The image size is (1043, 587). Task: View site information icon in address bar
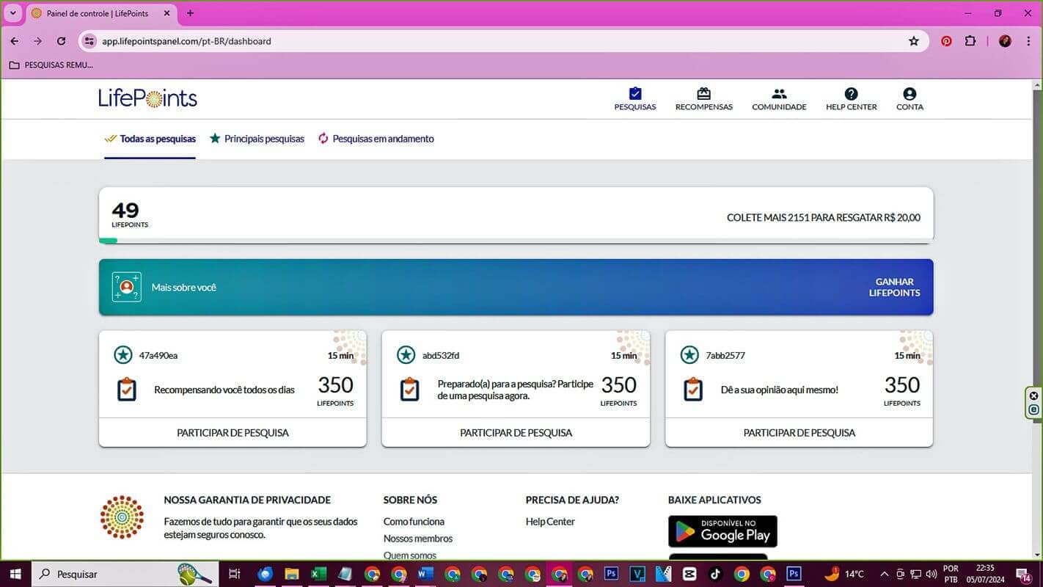point(89,41)
